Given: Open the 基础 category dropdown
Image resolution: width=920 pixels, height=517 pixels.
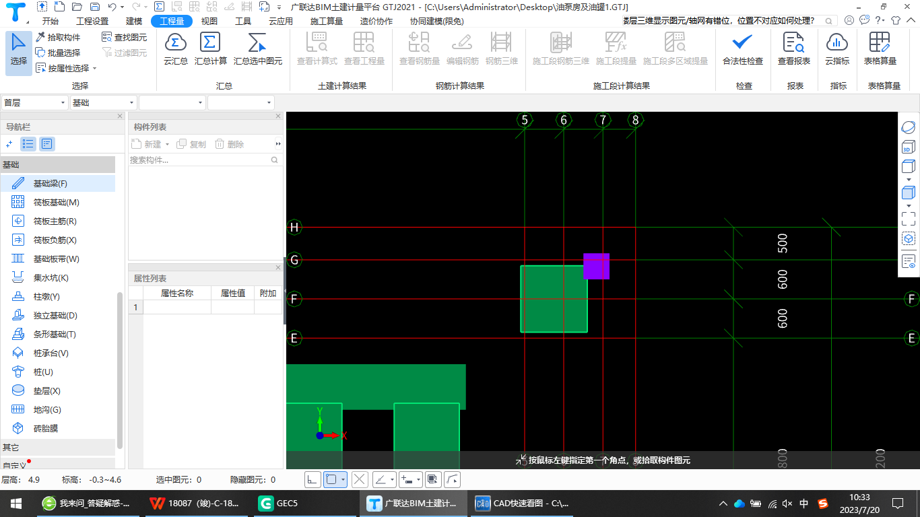Looking at the screenshot, I should click(x=104, y=102).
